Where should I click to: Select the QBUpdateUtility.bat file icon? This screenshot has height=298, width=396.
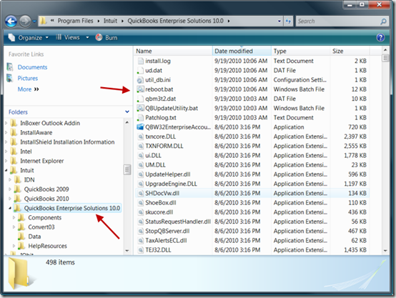(140, 108)
